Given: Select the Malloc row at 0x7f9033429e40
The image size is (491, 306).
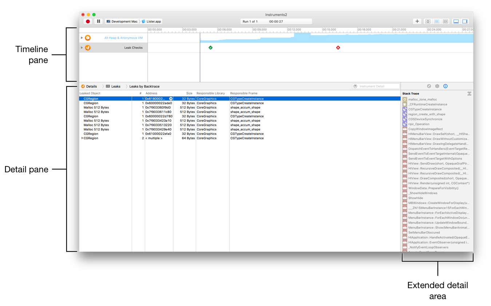Looking at the screenshot, I should tap(240, 129).
